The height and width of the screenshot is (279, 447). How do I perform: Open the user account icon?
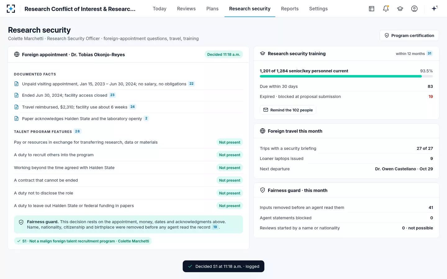tap(414, 9)
